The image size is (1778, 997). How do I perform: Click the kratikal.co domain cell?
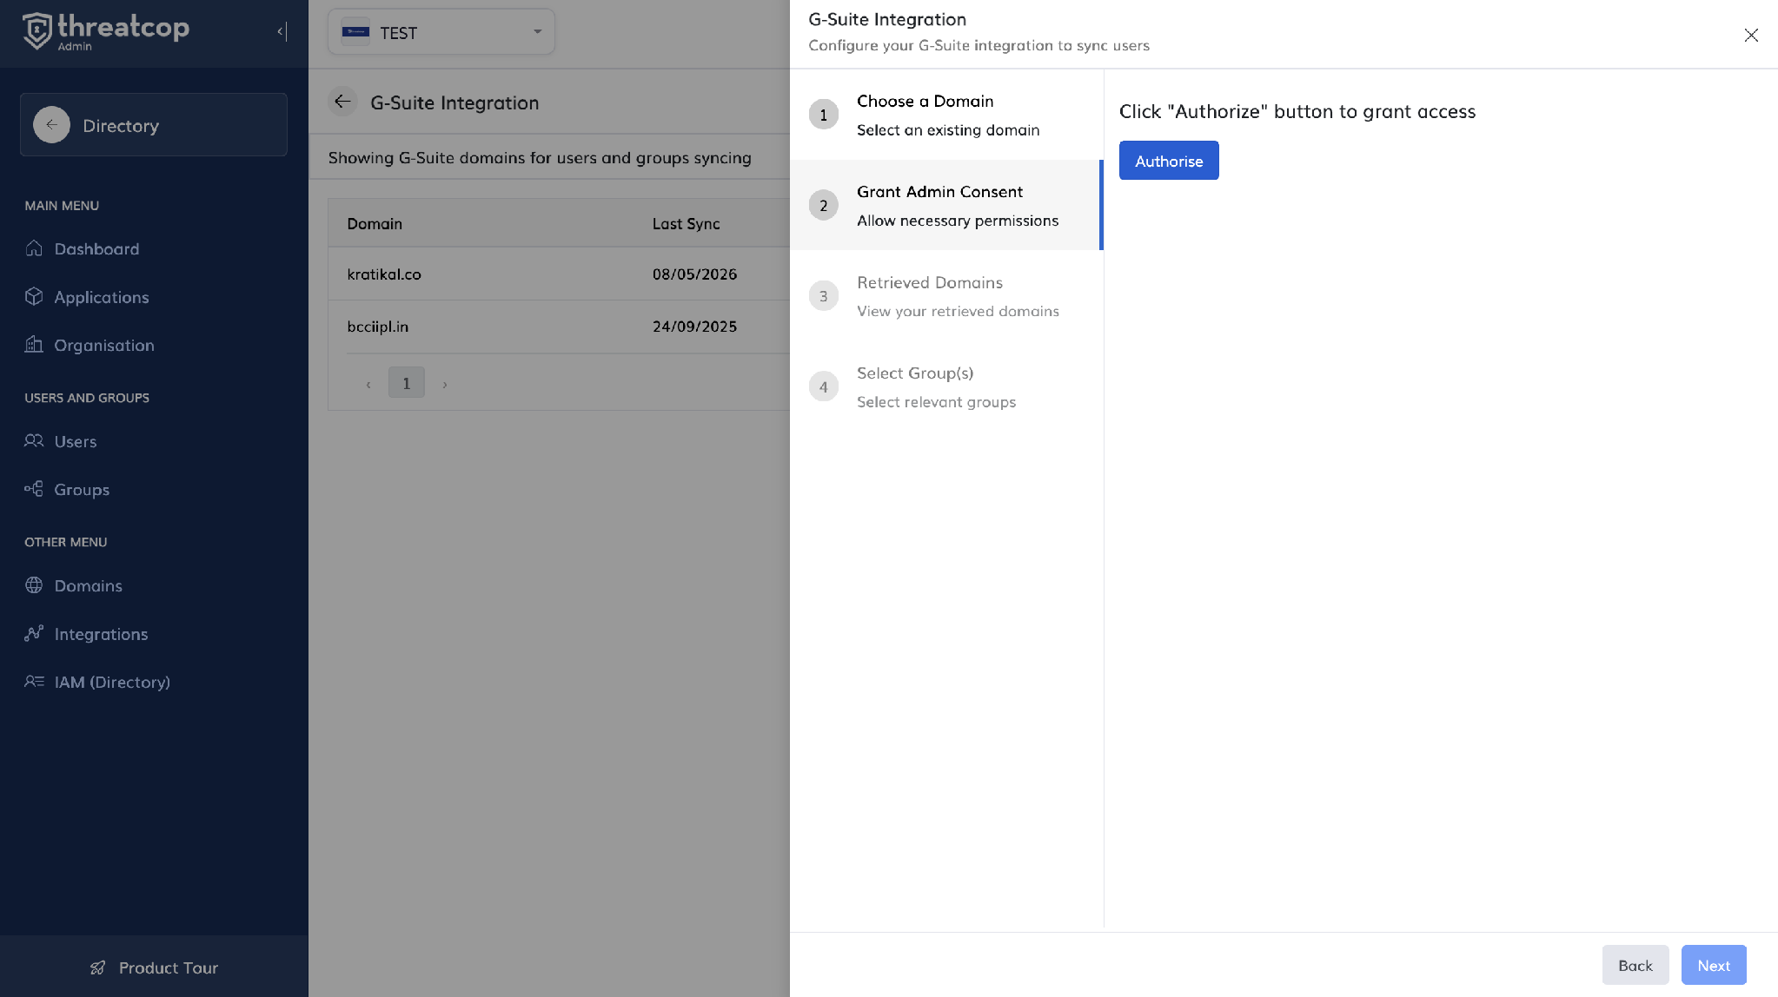[x=384, y=274]
